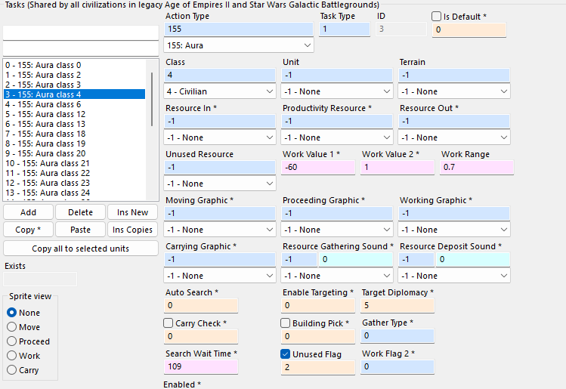Click the Gather Type field

click(x=397, y=336)
